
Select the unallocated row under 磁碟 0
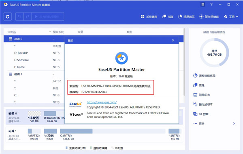pos(34,46)
